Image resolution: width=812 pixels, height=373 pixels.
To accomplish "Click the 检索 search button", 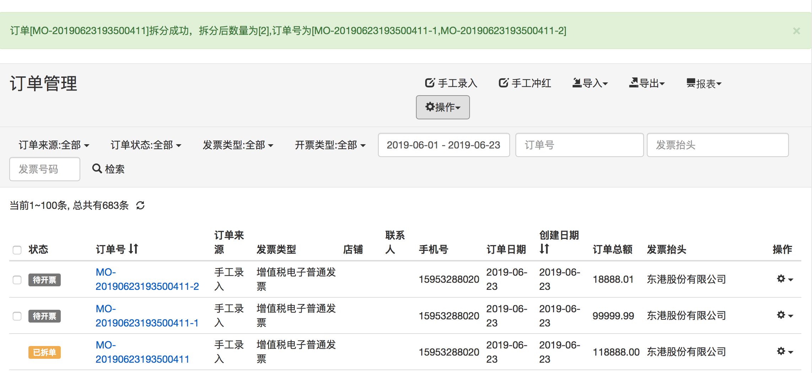I will 108,169.
